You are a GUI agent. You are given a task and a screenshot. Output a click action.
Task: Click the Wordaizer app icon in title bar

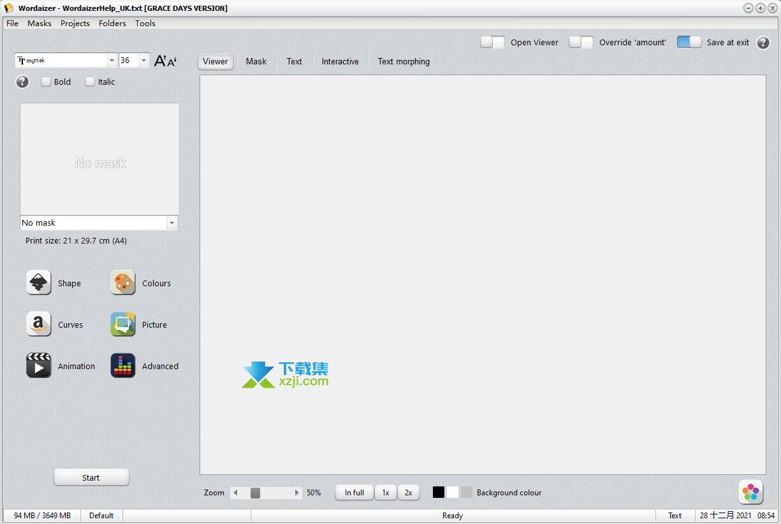pyautogui.click(x=9, y=8)
